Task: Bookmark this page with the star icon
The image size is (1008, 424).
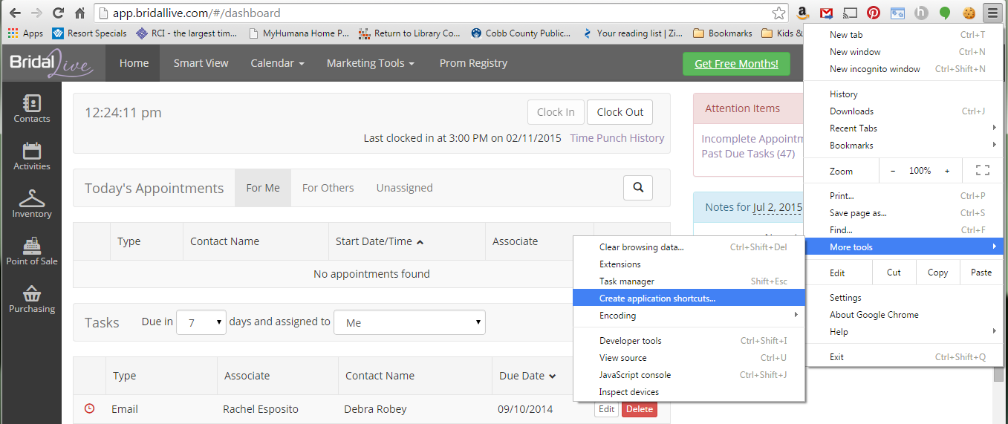Action: point(778,13)
